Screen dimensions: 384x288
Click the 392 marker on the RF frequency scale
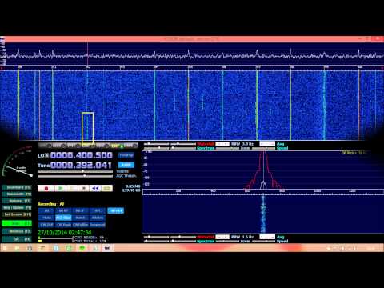click(88, 67)
